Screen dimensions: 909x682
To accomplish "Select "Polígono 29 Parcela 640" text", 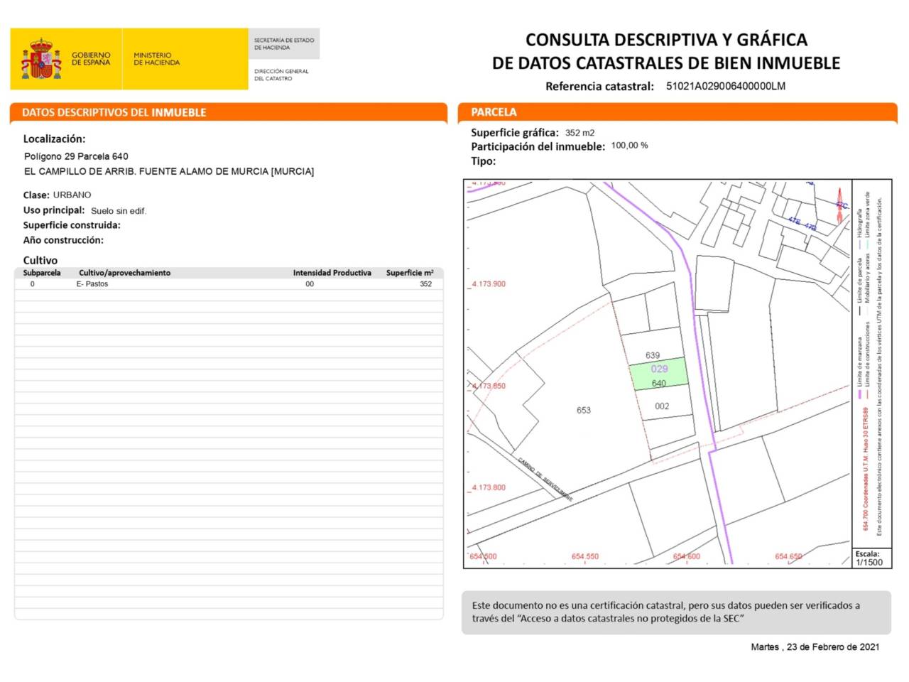I will point(76,156).
